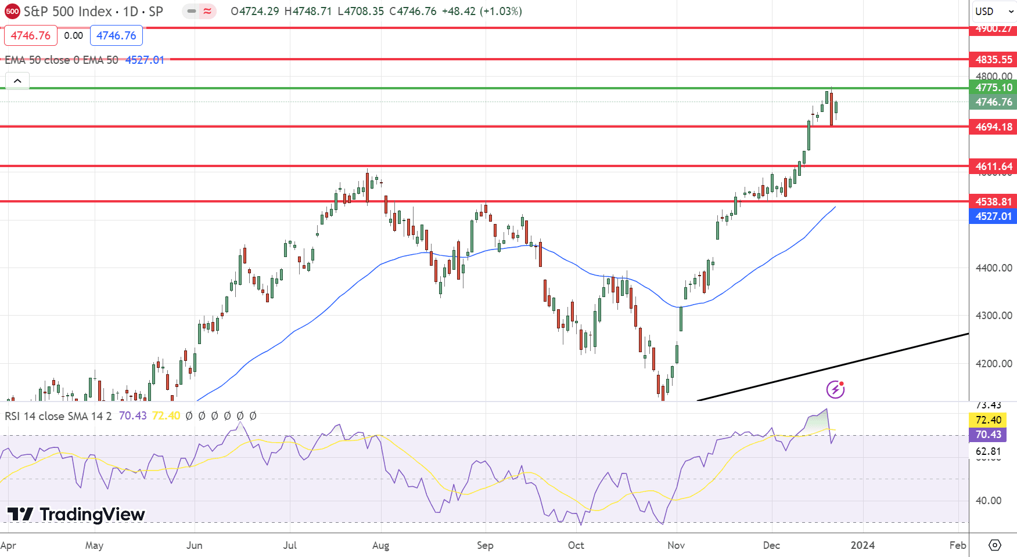This screenshot has width=1017, height=557.
Task: Click the +48.42 (+1.03%) change value
Action: 482,11
